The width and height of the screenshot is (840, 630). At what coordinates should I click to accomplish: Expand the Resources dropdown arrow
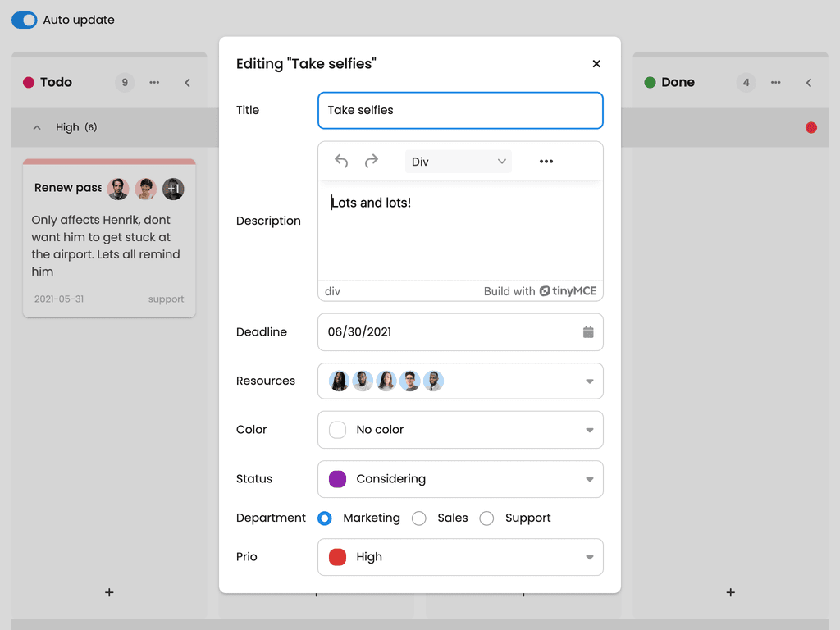point(589,381)
